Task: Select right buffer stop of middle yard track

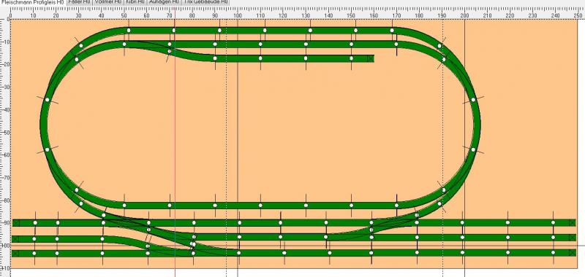Action: pyautogui.click(x=573, y=237)
